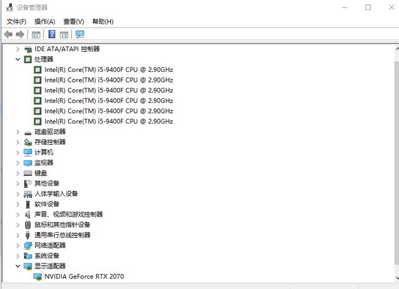Minimize the Device Manager window
The image size is (399, 289).
345,7
